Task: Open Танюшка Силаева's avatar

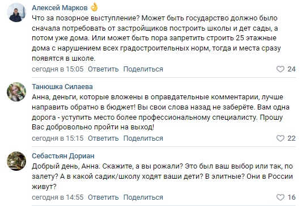Action: coord(16,92)
